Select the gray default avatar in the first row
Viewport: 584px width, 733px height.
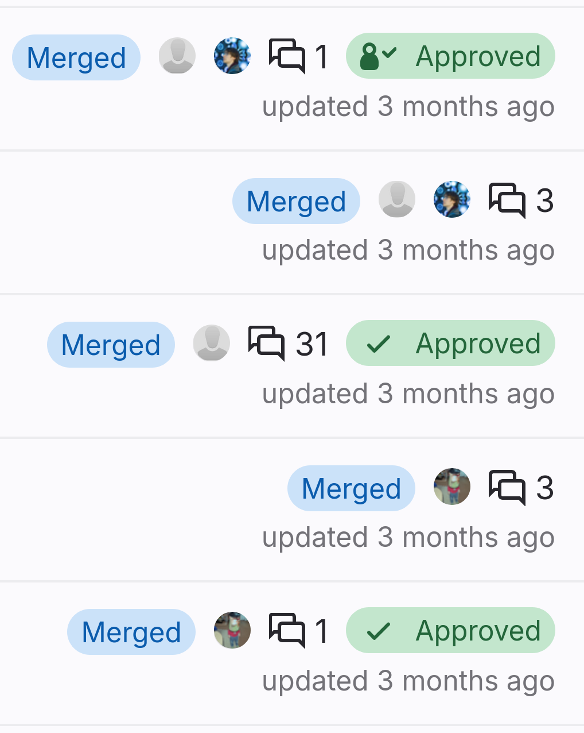(x=177, y=56)
